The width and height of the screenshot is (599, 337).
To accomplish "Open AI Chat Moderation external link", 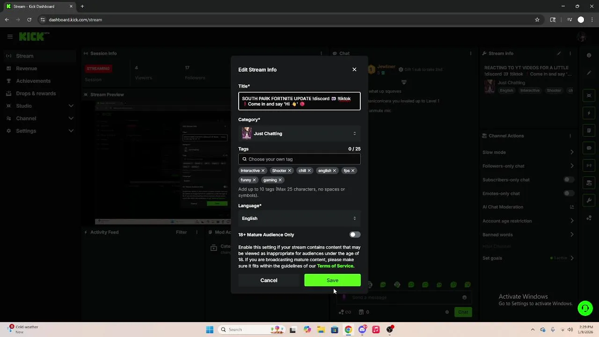I will pyautogui.click(x=572, y=207).
